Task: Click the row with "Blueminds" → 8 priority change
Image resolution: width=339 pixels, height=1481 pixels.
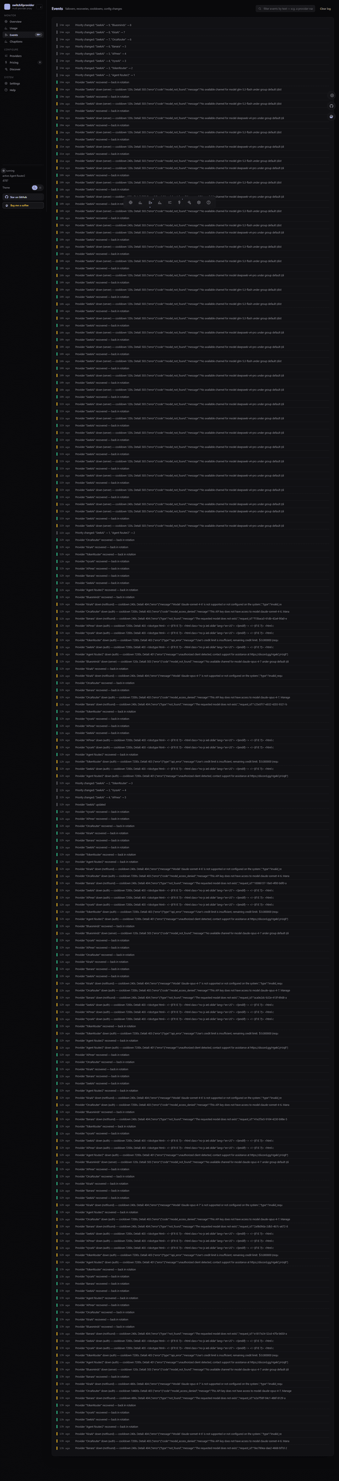Action: click(193, 25)
